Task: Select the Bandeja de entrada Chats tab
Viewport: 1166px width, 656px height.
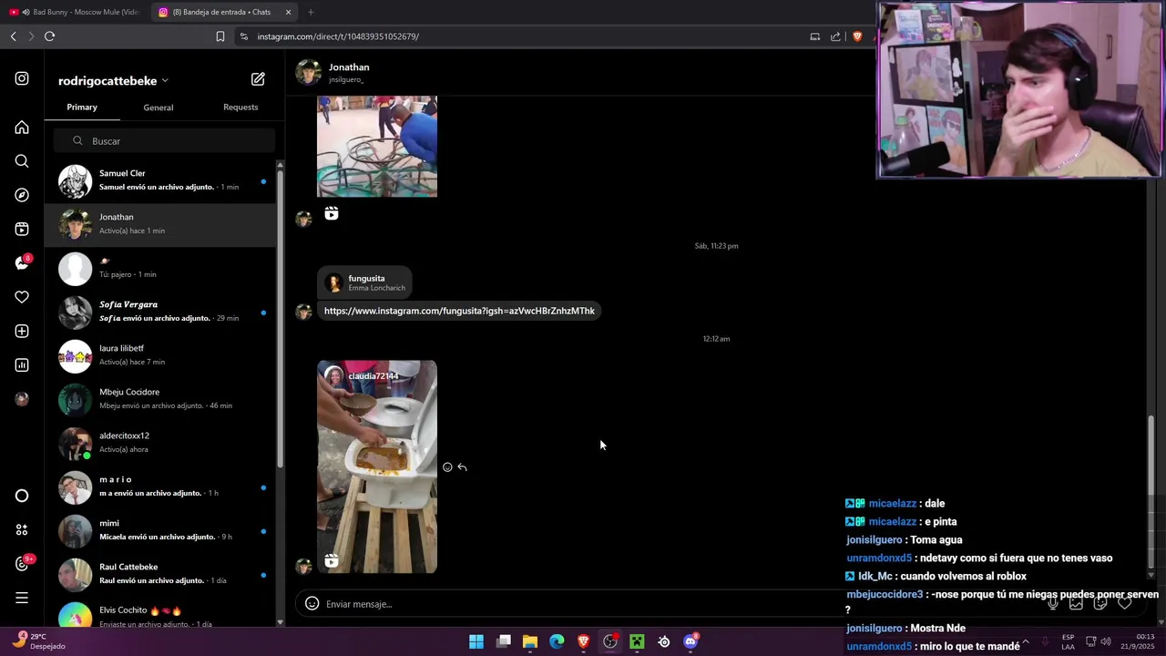Action: pos(224,12)
